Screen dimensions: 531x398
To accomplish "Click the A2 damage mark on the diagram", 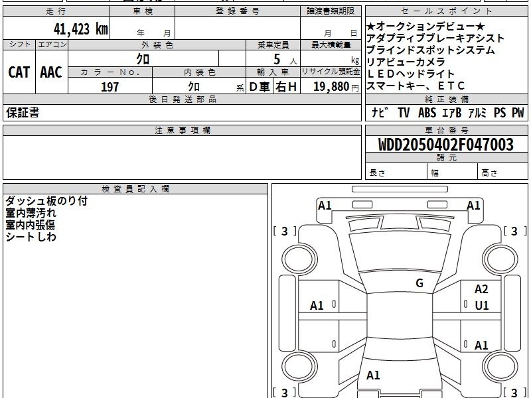I will tap(481, 289).
